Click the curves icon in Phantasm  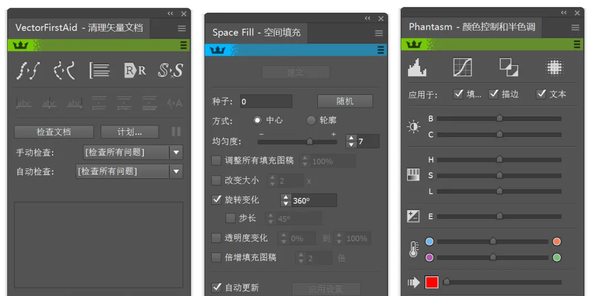coord(463,67)
